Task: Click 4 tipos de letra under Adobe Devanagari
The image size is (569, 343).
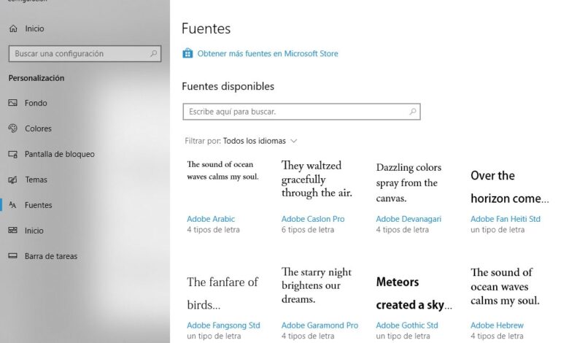Action: tap(402, 230)
